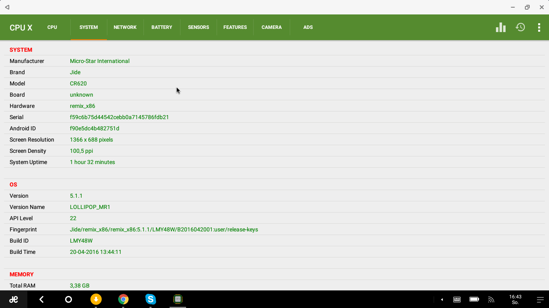The height and width of the screenshot is (308, 549).
Task: Open the ADS tab
Action: pyautogui.click(x=308, y=27)
